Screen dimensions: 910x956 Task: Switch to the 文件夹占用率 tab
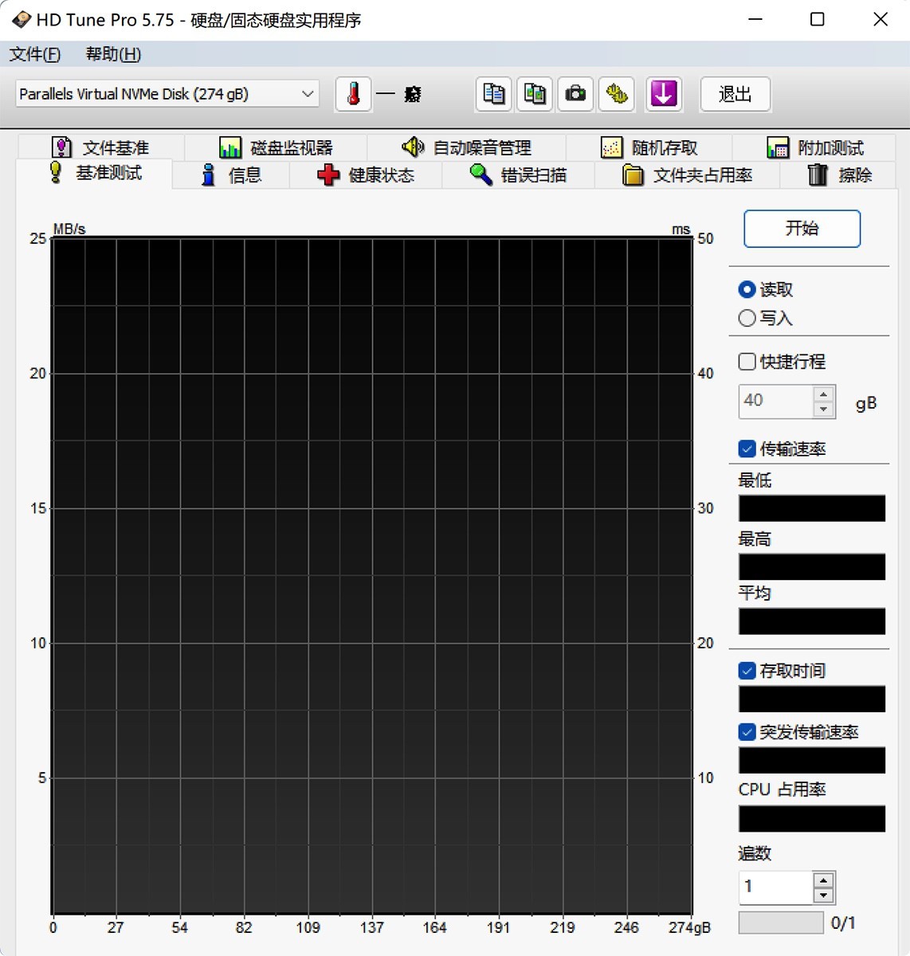(x=687, y=175)
